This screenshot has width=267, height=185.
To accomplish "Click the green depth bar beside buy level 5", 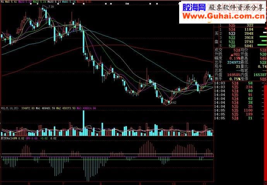I will [x=262, y=45].
